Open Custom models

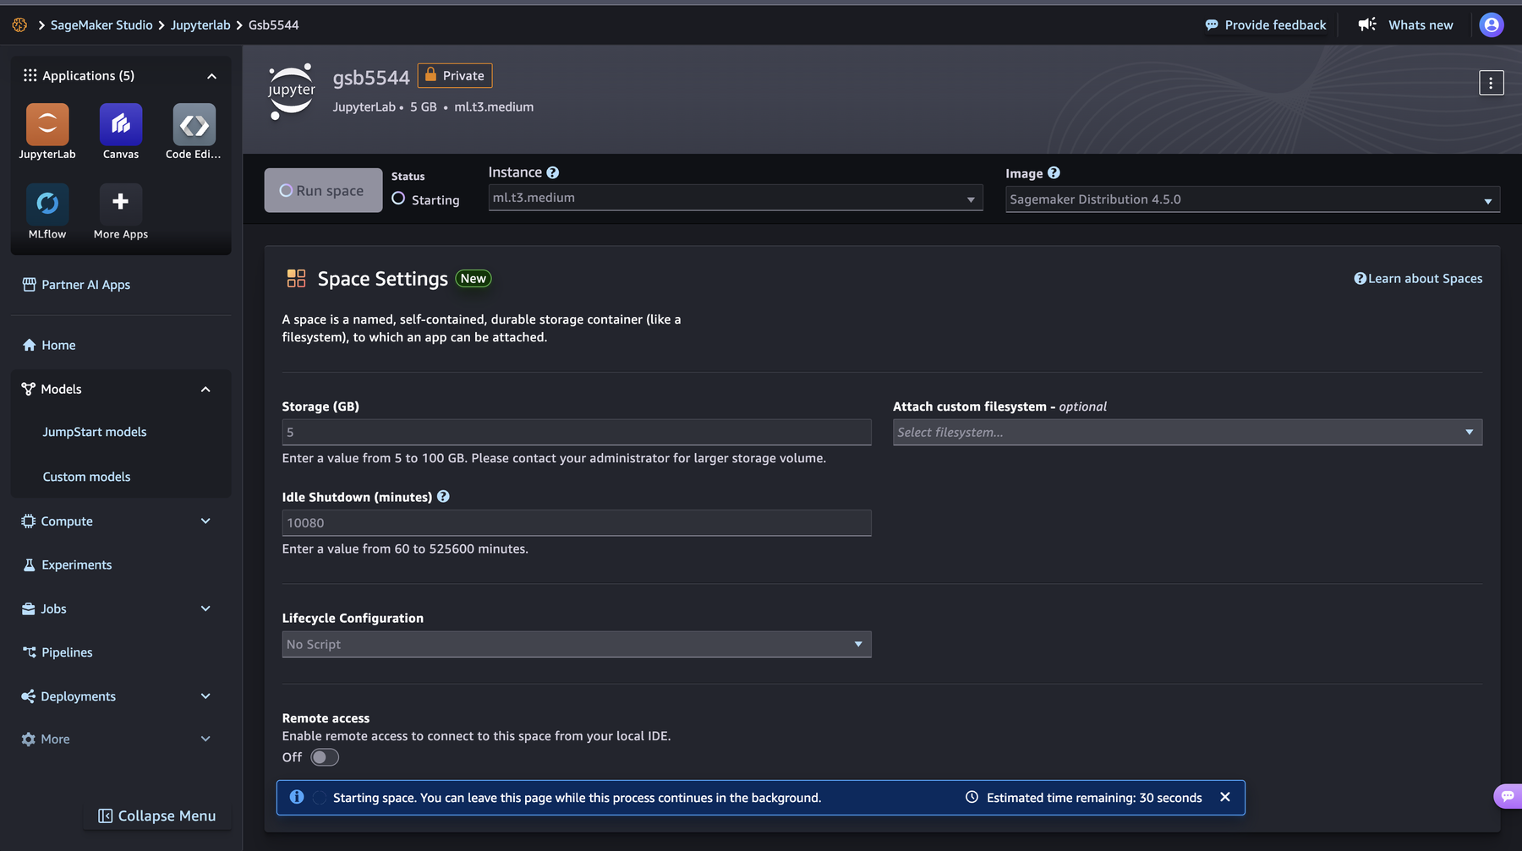pos(87,477)
